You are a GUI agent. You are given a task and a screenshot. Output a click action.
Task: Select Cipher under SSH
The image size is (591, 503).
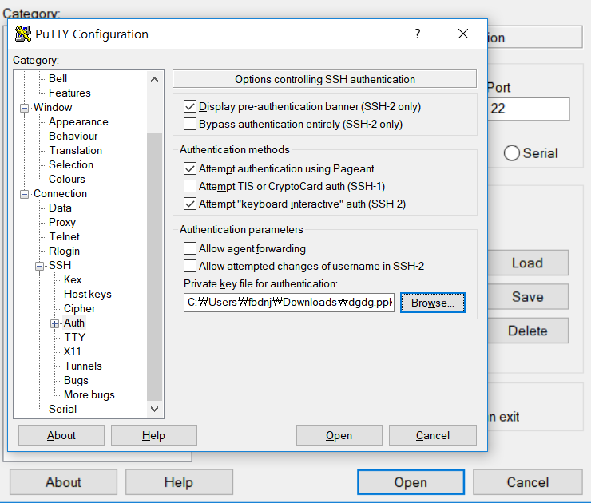(x=80, y=308)
